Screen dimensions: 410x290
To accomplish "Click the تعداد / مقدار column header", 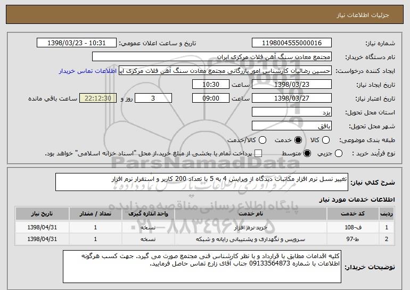I will click(95, 214).
